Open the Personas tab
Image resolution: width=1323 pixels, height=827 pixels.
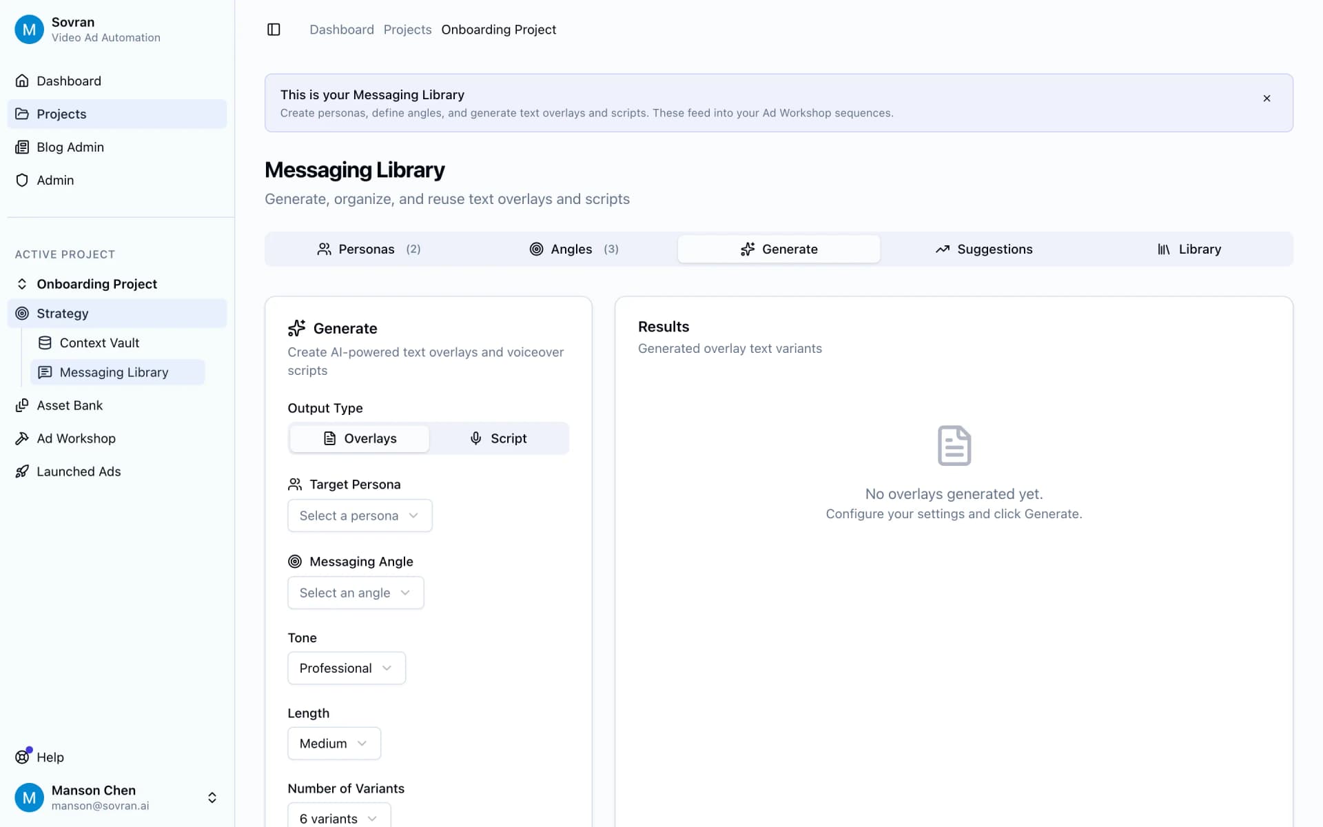coord(369,249)
